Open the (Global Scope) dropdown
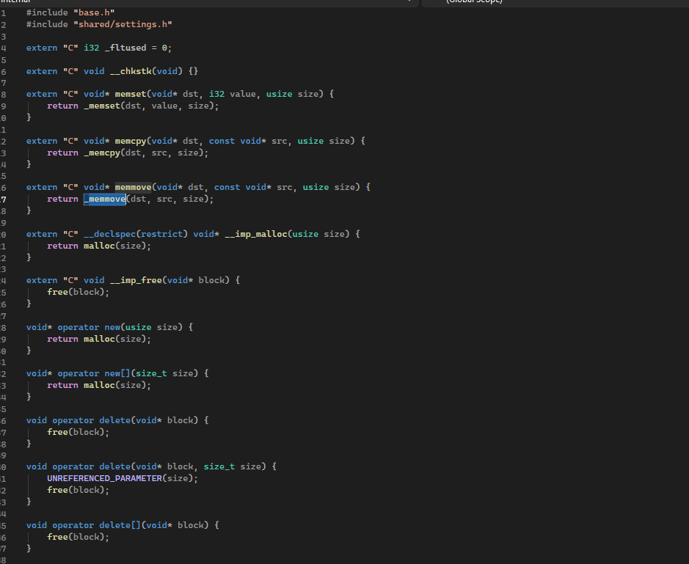The width and height of the screenshot is (689, 564). [555, 2]
